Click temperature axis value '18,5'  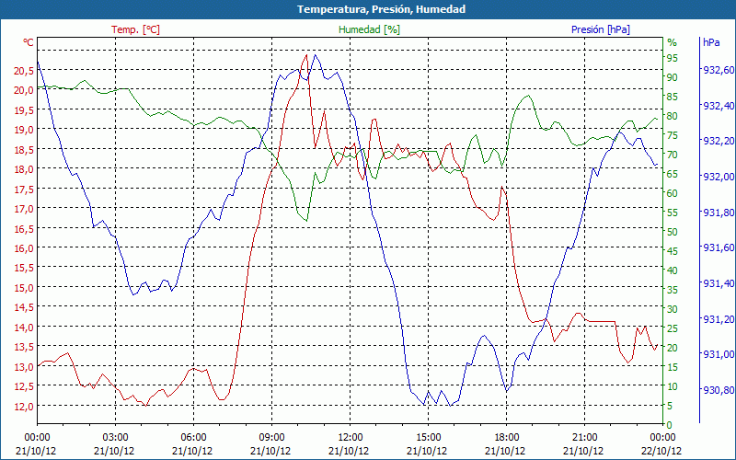(x=24, y=150)
